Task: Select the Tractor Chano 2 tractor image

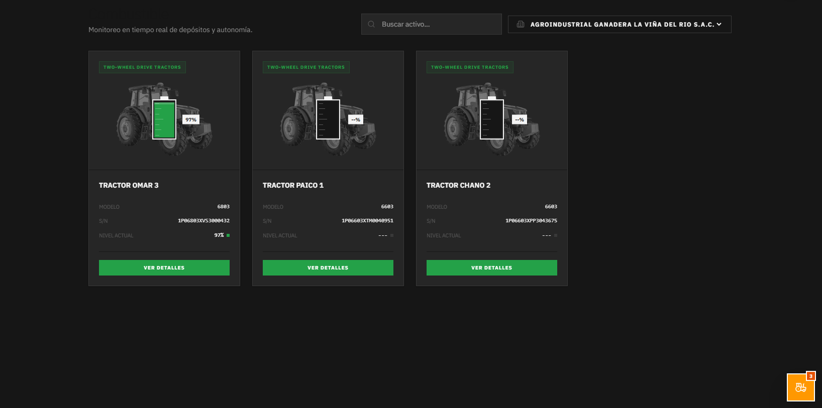Action: pos(492,119)
